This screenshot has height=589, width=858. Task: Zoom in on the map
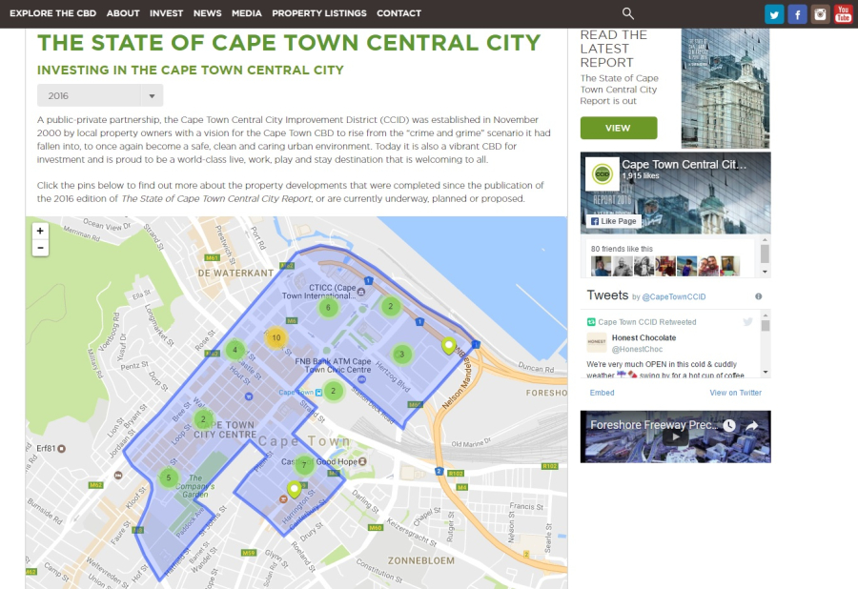40,231
